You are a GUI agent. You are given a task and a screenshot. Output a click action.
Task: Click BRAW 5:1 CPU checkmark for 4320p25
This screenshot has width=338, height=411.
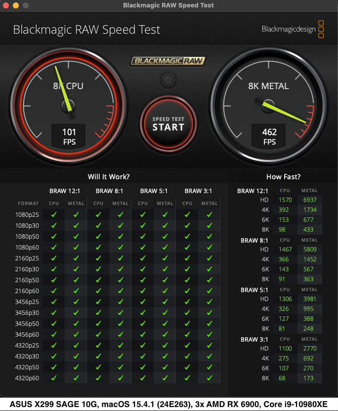coord(143,346)
